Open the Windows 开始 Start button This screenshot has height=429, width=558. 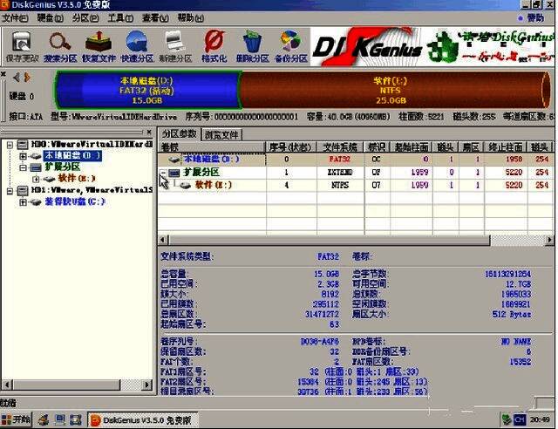tap(16, 419)
